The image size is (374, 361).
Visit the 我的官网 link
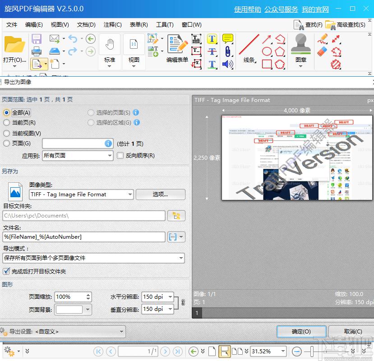[315, 9]
